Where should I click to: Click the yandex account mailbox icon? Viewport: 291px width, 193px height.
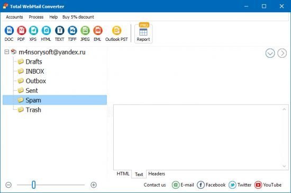pos(14,51)
